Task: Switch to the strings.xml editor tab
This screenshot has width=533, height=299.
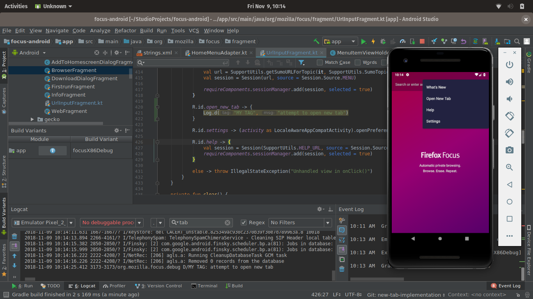Action: point(157,53)
